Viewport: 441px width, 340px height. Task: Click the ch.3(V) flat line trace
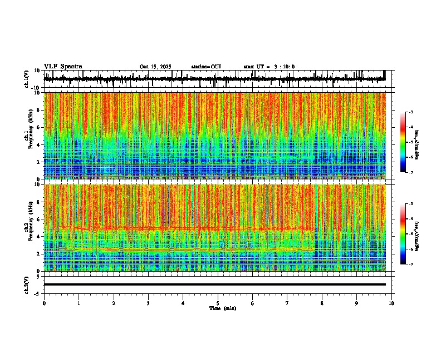point(215,284)
